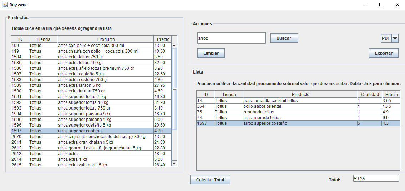The width and height of the screenshot is (405, 191).
Task: Select row arroz extra faraon 5 kg
Action: [x=91, y=85]
